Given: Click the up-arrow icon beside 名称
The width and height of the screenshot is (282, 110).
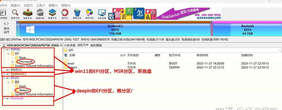Looking at the screenshot, I should (x=66, y=55).
